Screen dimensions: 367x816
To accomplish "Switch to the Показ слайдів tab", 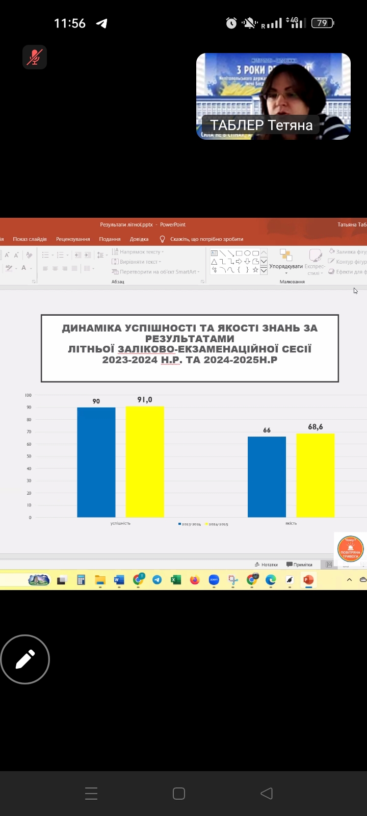I will click(x=30, y=239).
